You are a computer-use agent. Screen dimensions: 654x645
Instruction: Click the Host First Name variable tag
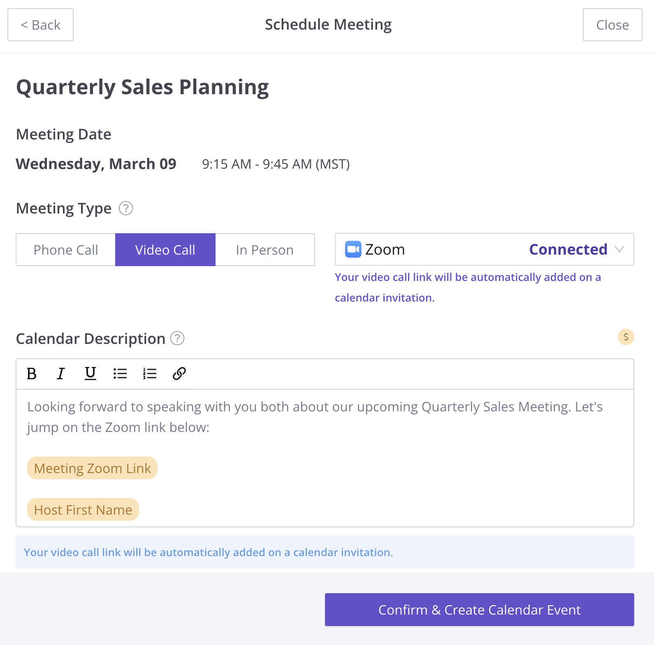[83, 510]
